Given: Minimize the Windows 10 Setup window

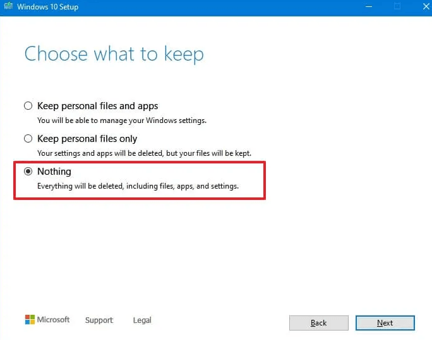Looking at the screenshot, I should [x=368, y=7].
